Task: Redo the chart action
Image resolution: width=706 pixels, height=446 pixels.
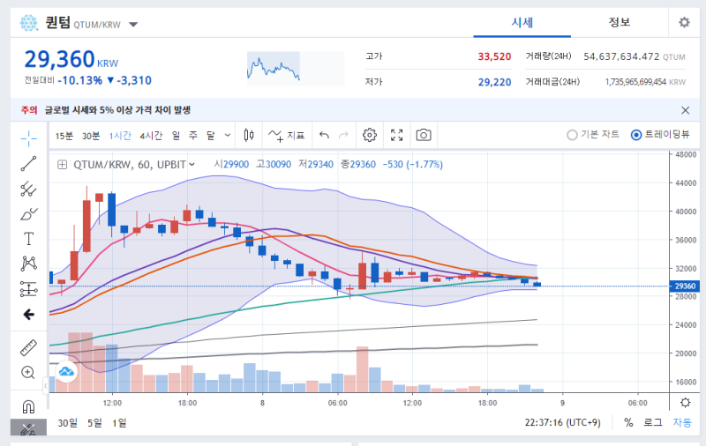Action: click(343, 135)
